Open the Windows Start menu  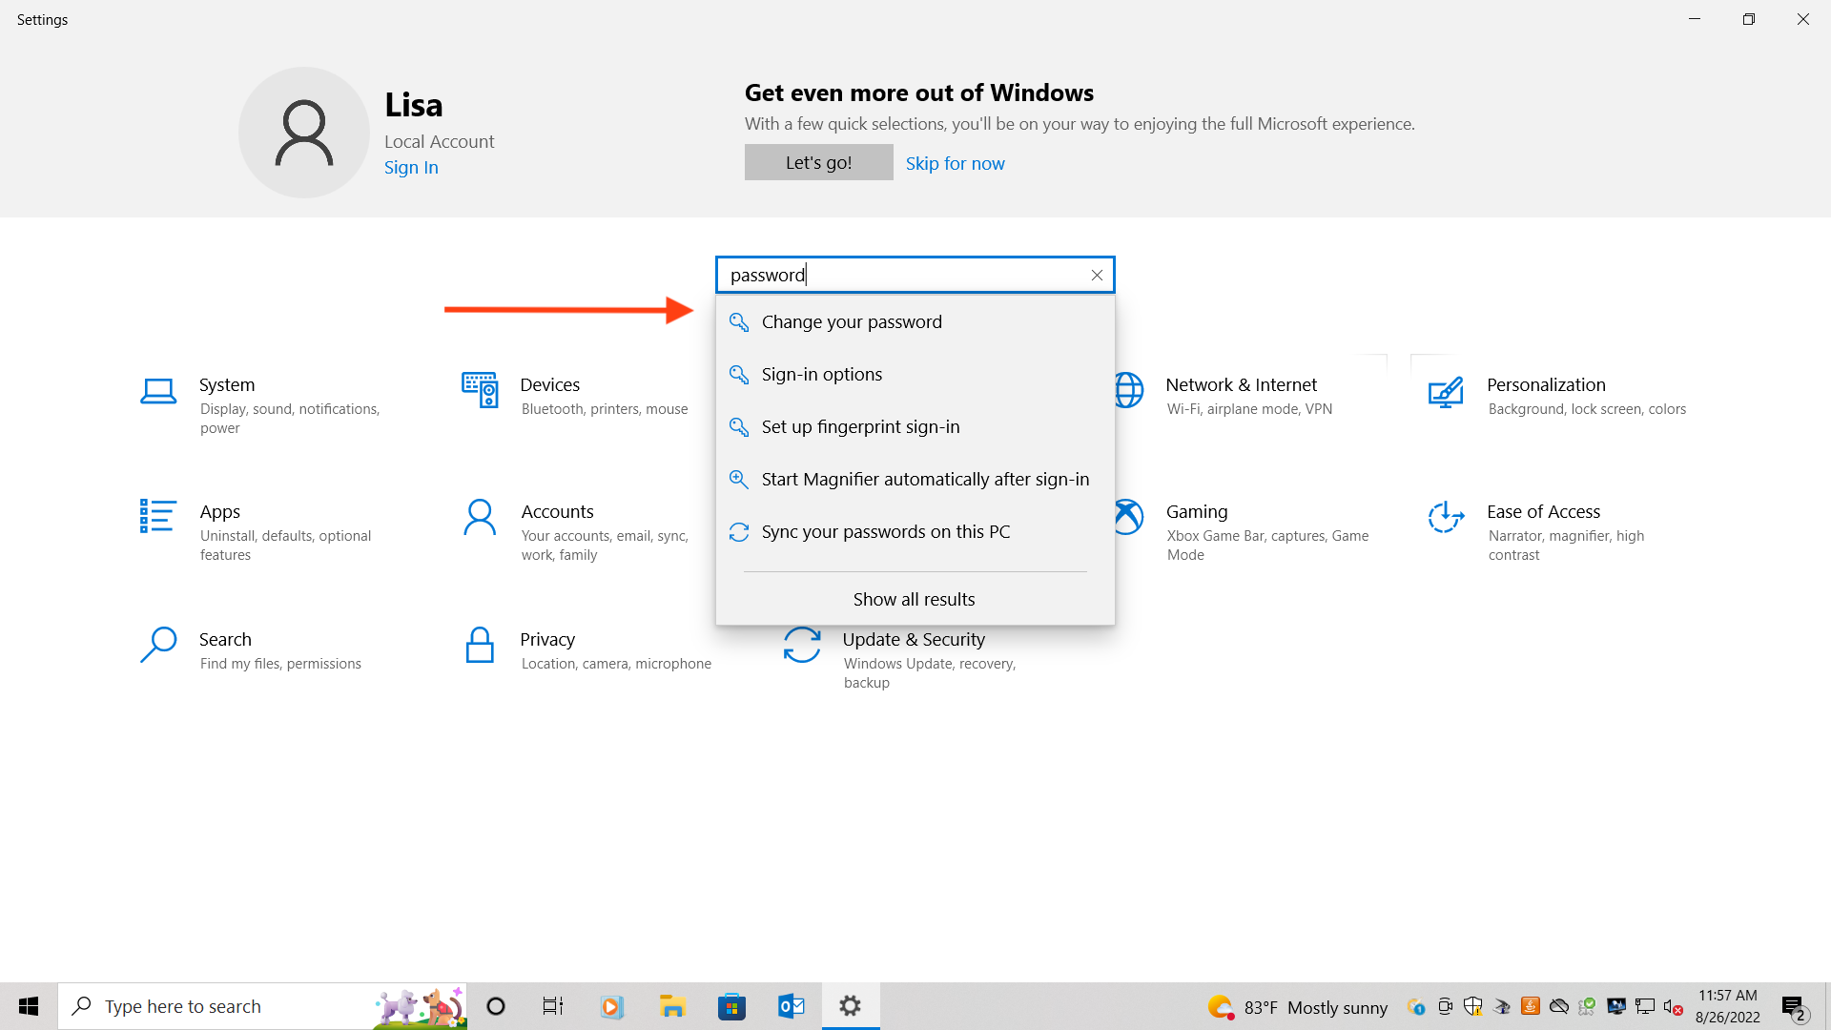click(29, 1006)
